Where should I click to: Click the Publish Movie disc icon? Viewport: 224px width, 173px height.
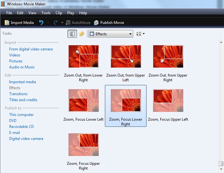click(x=96, y=23)
